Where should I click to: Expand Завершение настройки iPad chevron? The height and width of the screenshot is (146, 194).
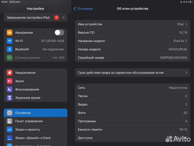click(63, 18)
